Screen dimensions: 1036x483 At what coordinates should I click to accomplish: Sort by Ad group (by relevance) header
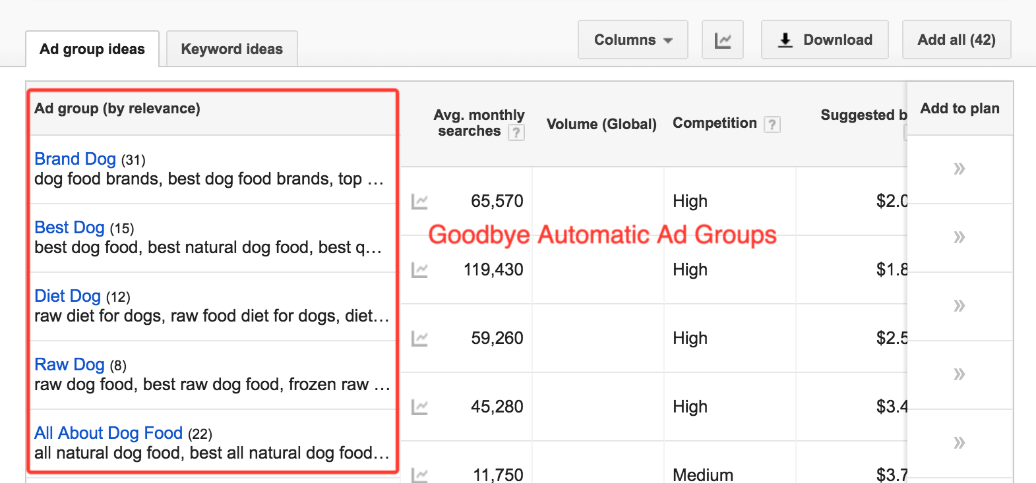[117, 109]
